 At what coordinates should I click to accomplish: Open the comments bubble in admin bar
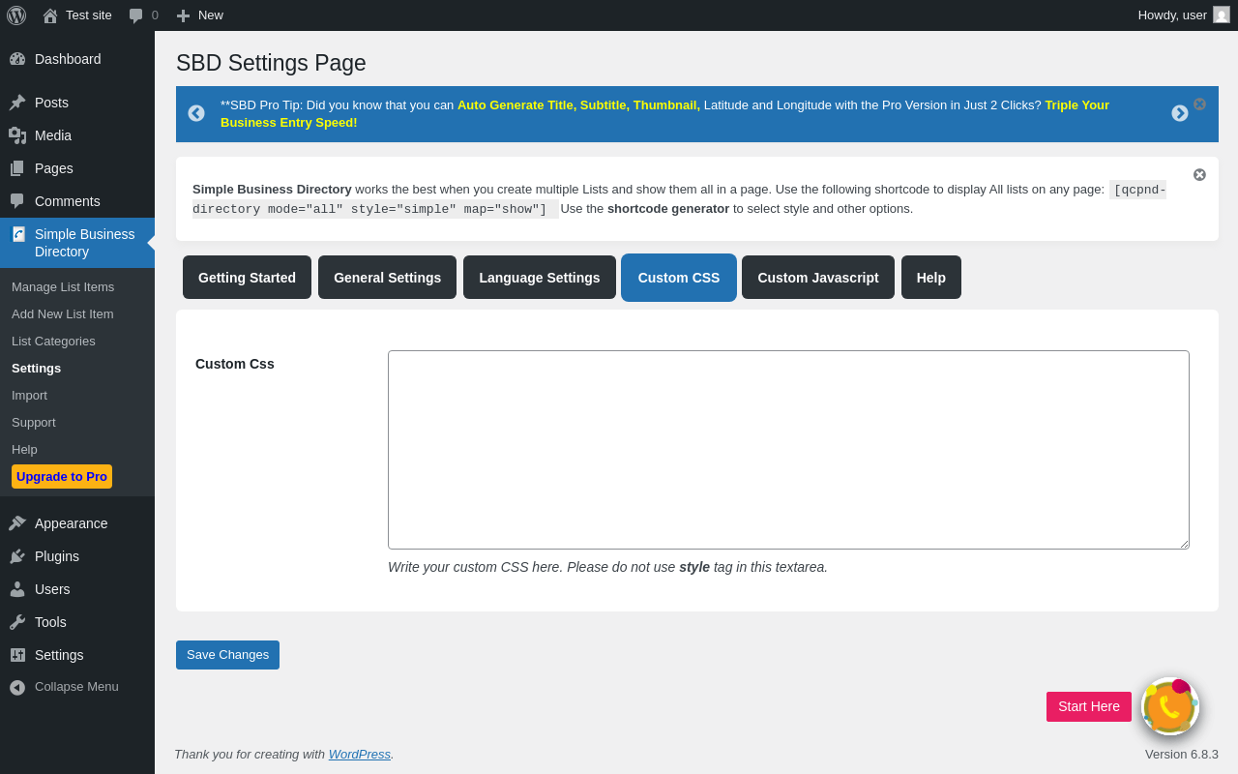click(x=136, y=15)
